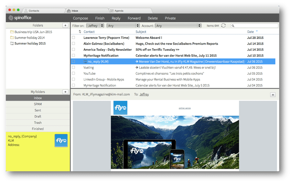This screenshot has height=183, width=291.
Task: Expand message header with plus button
Action: coord(273,95)
